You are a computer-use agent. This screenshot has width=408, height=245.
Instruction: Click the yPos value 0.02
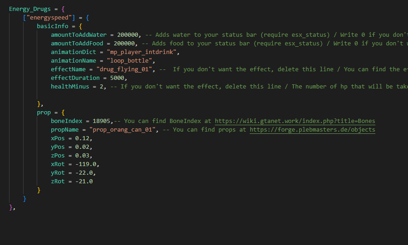pyautogui.click(x=83, y=147)
